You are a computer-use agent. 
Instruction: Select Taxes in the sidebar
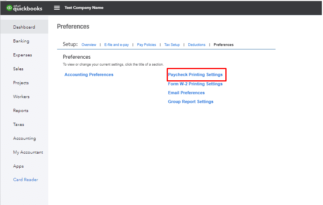(x=19, y=124)
